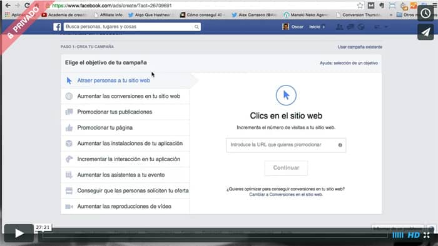Click Cambiar a Conversiones en el sitio web
The width and height of the screenshot is (438, 246).
286,194
